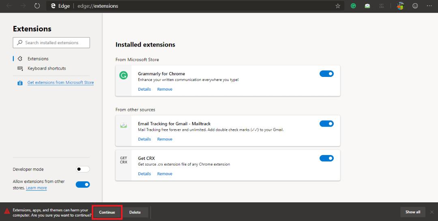
Task: Disable the Email Tracking for Gmail toggle
Action: point(326,123)
